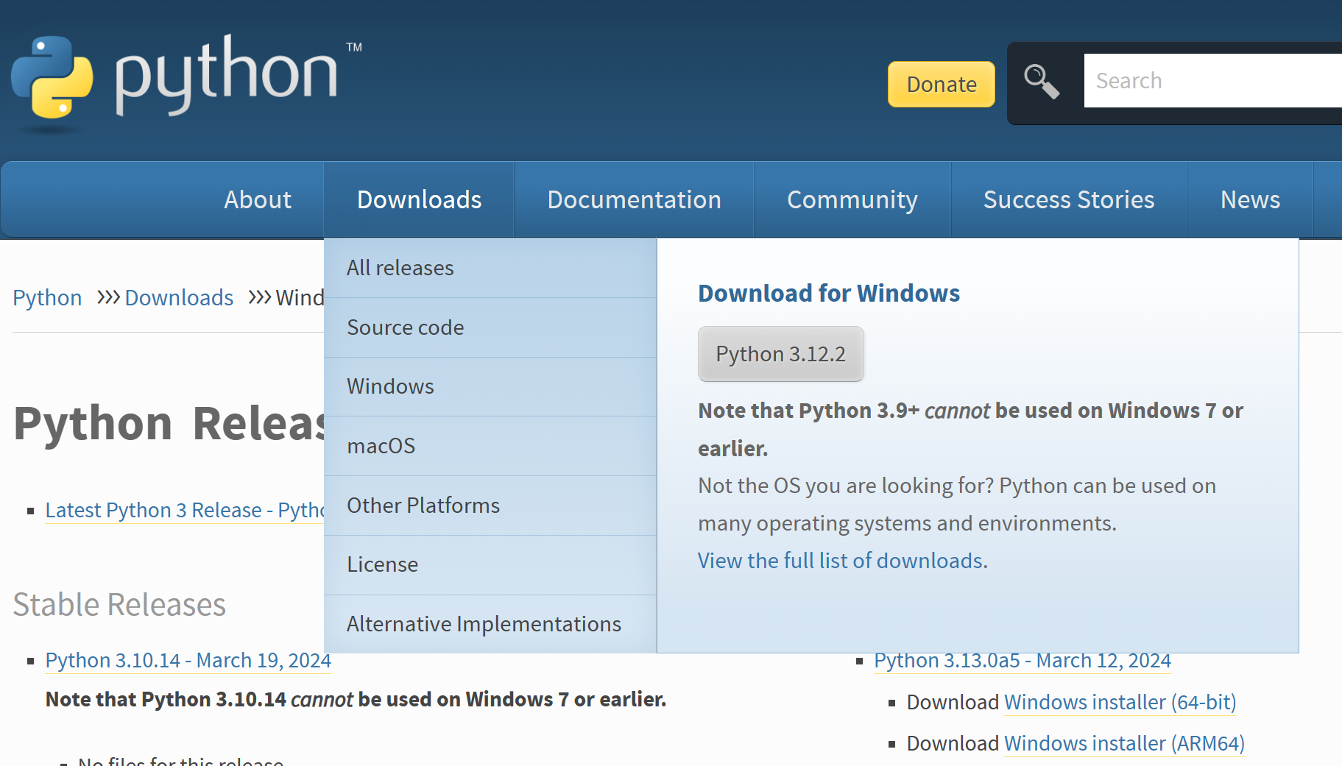Select License in Downloads dropdown

tap(490, 564)
